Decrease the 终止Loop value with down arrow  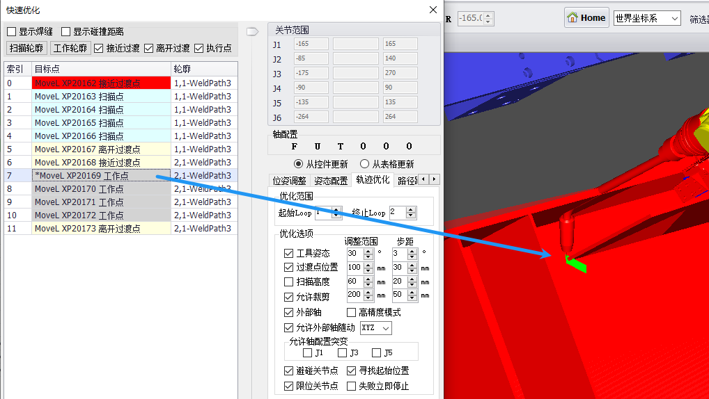[412, 216]
